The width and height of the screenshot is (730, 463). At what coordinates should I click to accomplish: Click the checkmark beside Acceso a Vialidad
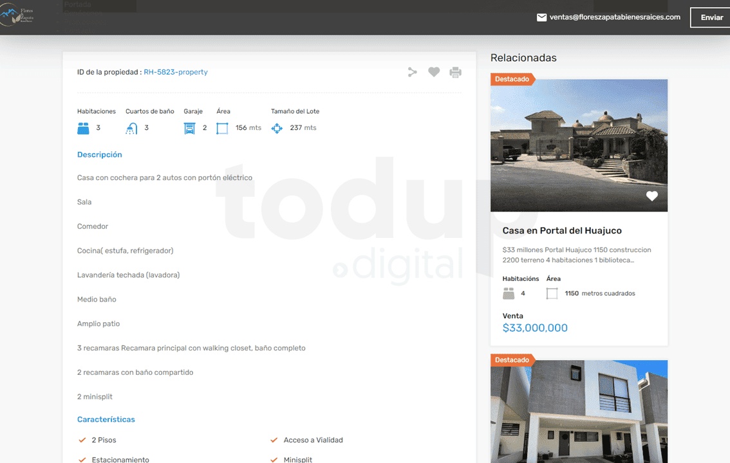point(274,440)
